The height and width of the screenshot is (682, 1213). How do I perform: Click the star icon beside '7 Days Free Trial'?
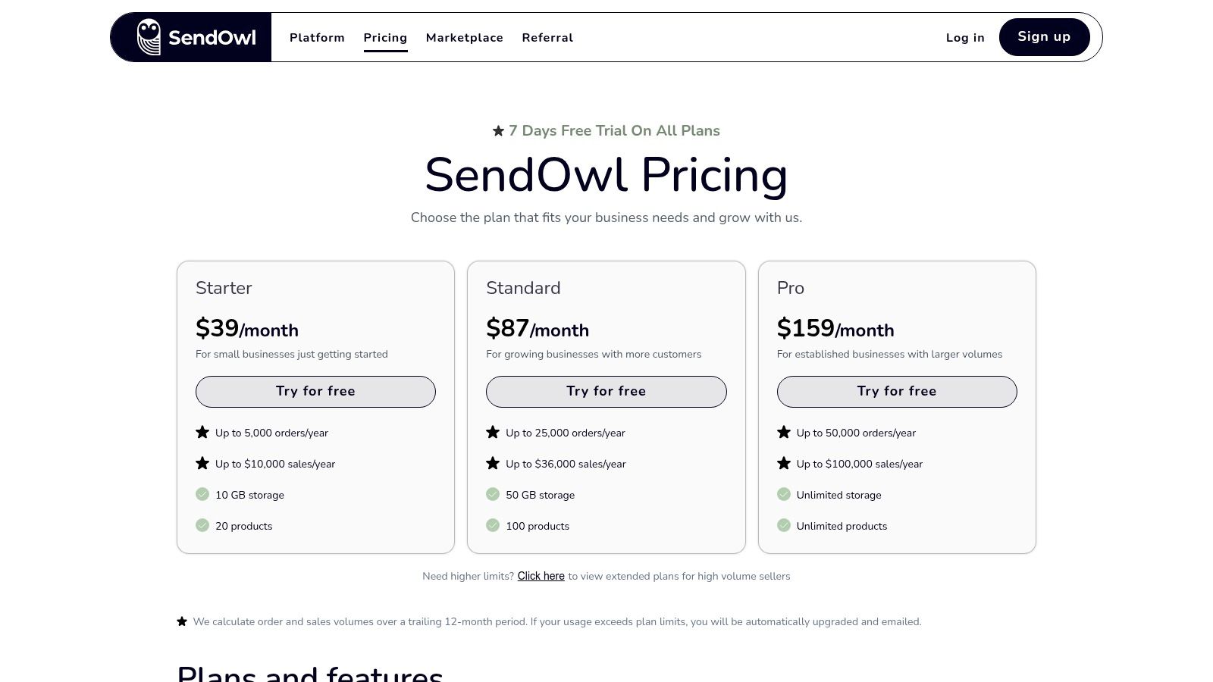point(498,130)
